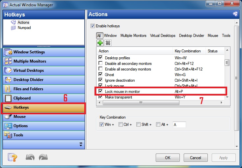Toggle the Win + modifier checkbox
This screenshot has height=168, width=242.
coord(101,124)
